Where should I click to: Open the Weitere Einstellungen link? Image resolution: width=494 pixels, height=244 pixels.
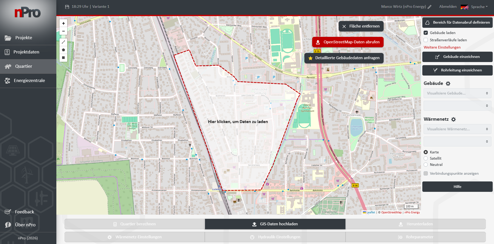click(442, 47)
